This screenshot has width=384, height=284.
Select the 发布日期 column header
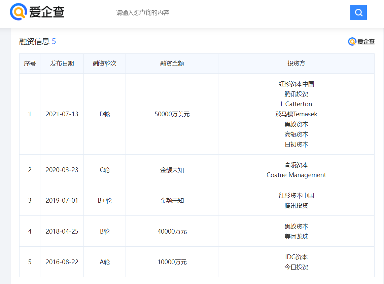point(62,64)
